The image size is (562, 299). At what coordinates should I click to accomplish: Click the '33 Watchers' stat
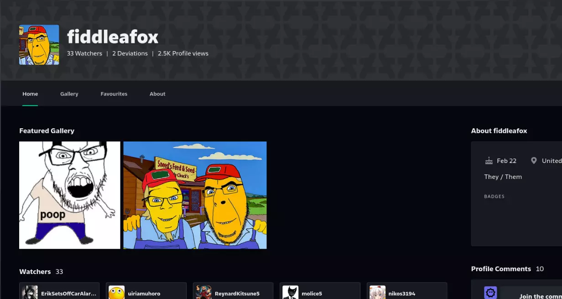coord(84,53)
